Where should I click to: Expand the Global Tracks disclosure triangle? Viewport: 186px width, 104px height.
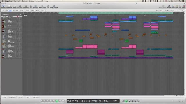pyautogui.click(x=2, y=15)
